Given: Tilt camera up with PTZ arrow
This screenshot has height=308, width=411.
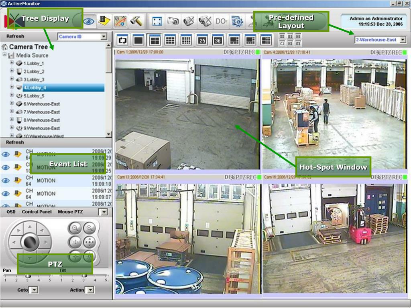Looking at the screenshot, I should tap(30, 227).
